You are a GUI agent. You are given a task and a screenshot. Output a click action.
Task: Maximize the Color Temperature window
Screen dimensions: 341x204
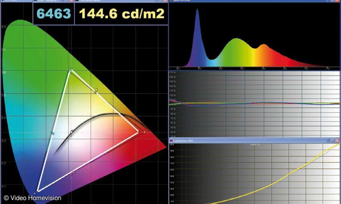point(67,1)
